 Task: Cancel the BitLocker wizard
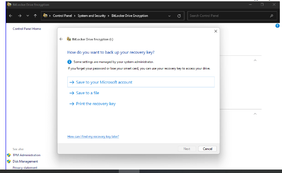[207, 149]
